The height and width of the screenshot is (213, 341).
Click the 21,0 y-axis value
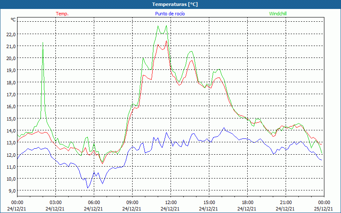click(12, 46)
